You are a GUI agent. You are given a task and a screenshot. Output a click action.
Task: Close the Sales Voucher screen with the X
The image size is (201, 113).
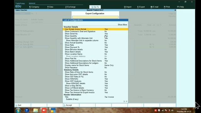pos(175,10)
